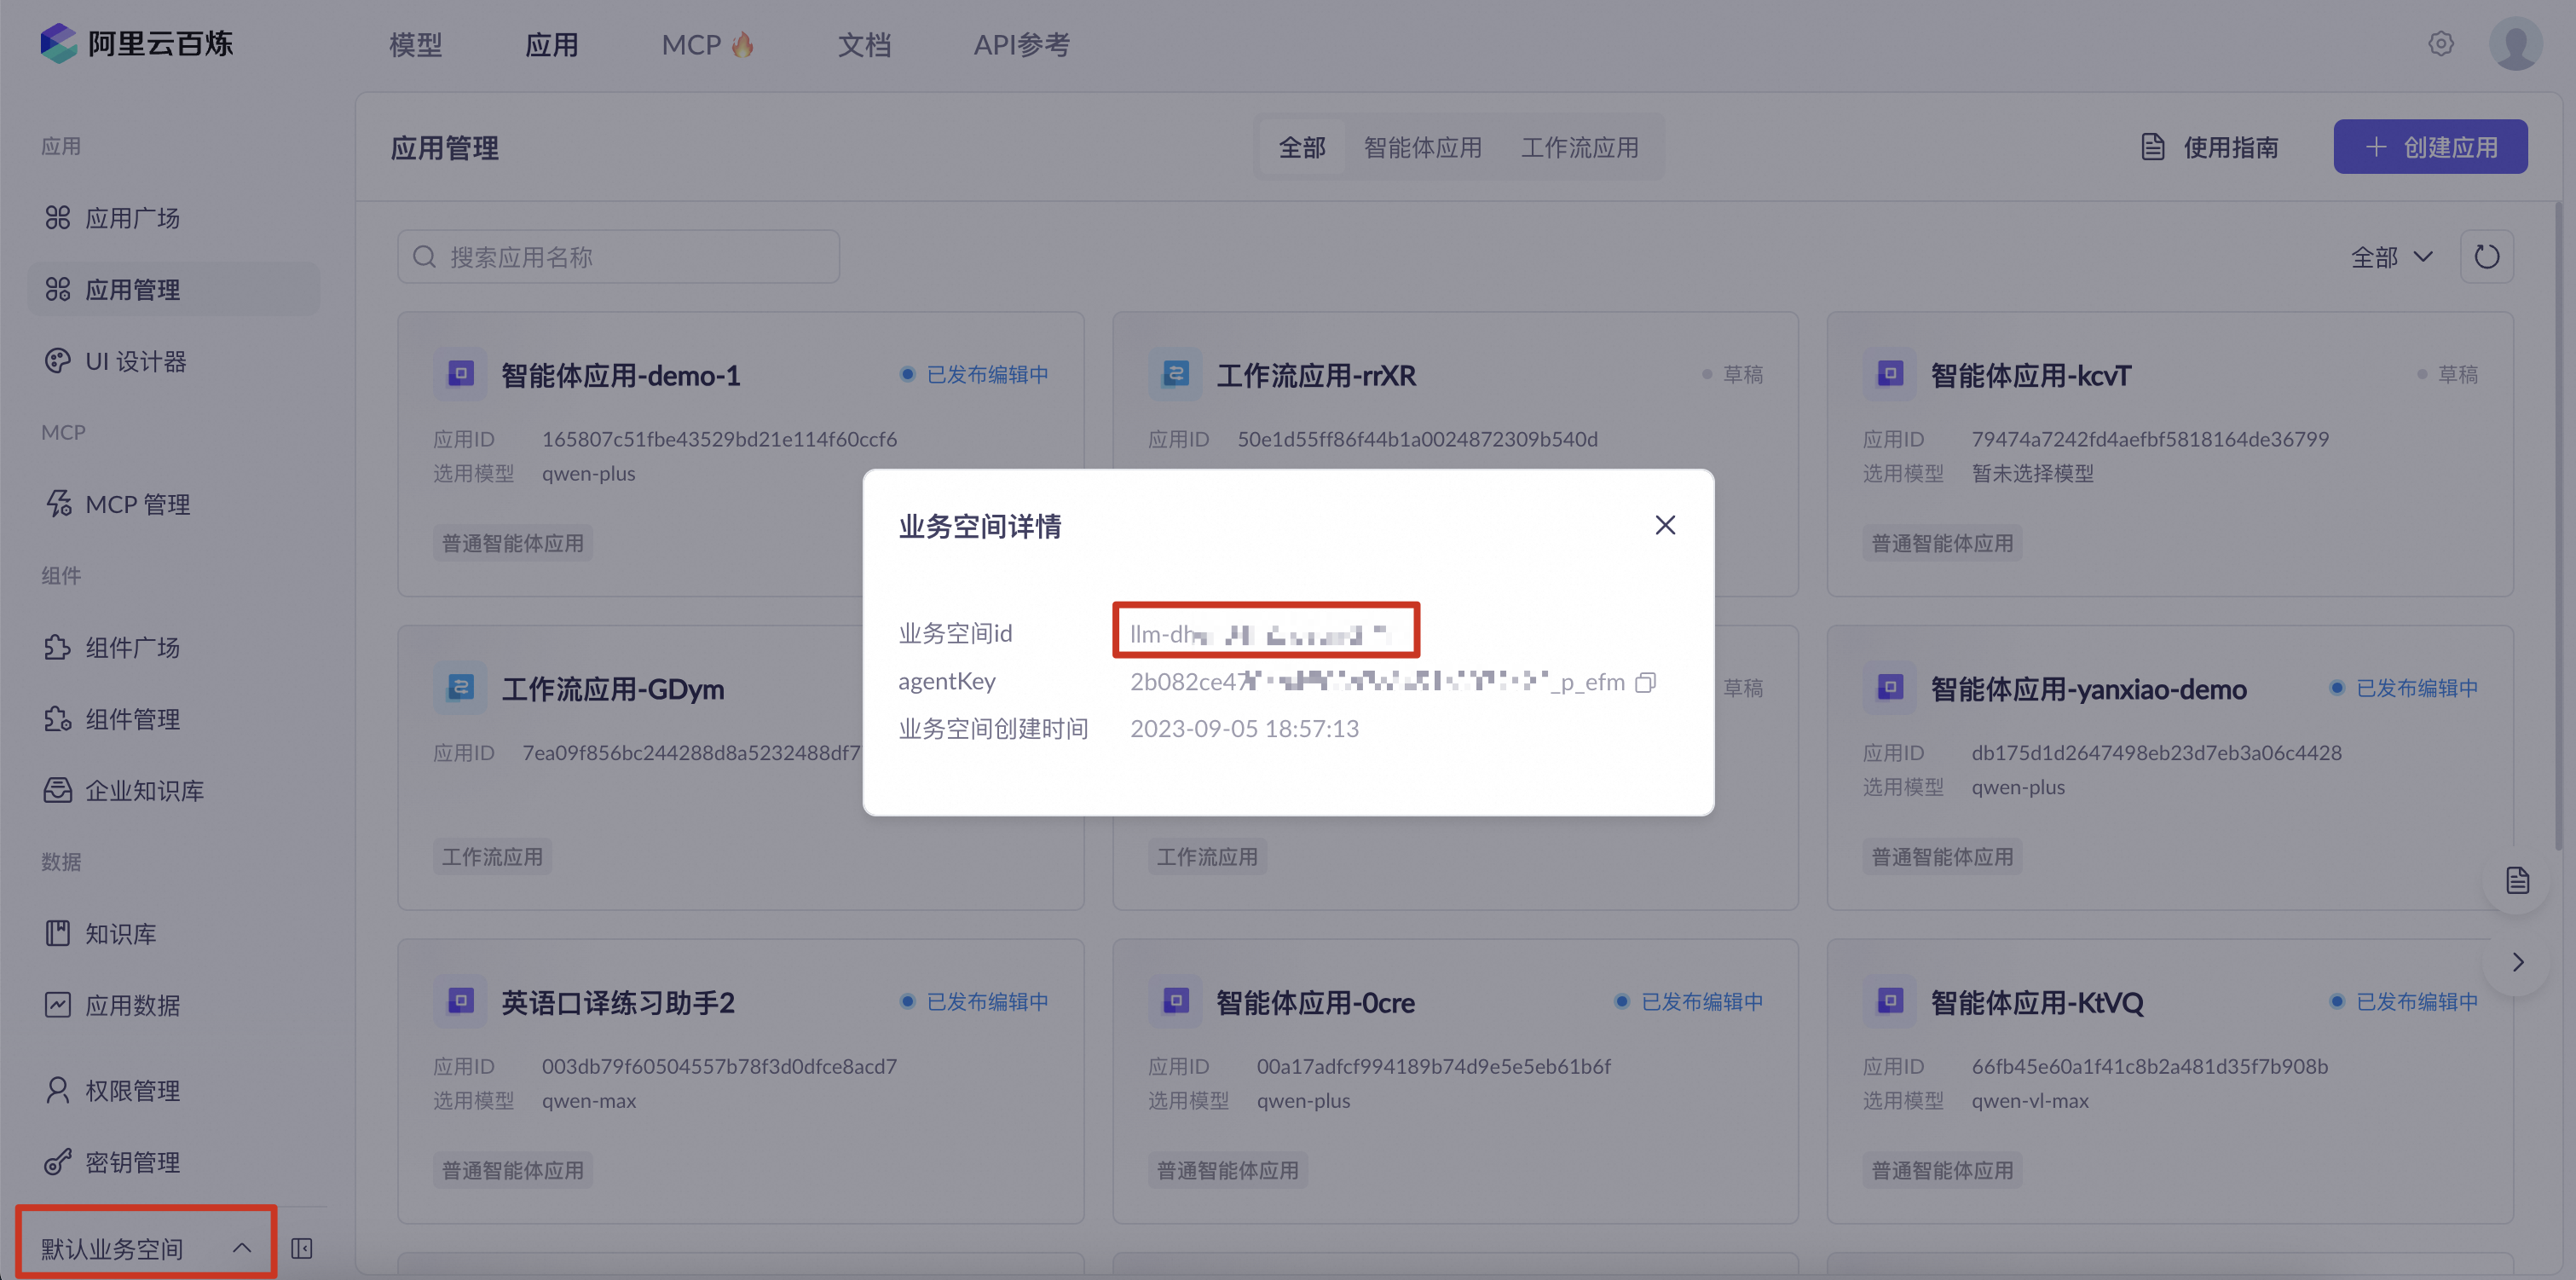Click the 阿里云百炼 logo
Image resolution: width=2576 pixels, height=1280 pixels.
136,43
